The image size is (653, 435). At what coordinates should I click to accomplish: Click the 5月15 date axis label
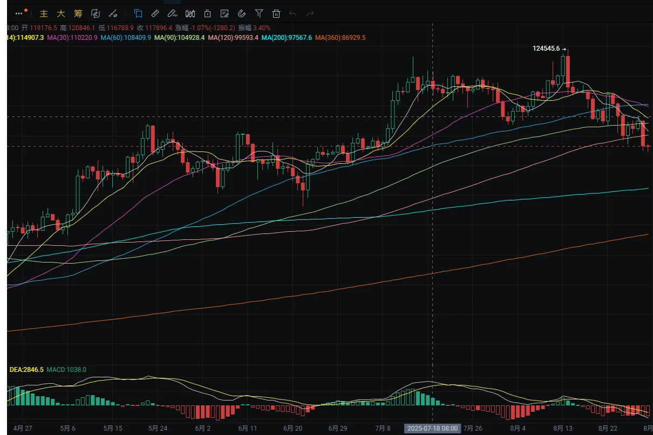point(112,429)
